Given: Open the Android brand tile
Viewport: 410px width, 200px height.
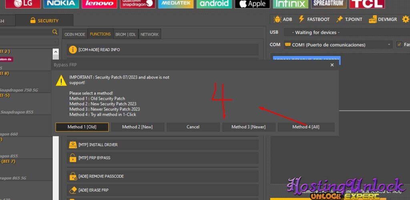Looking at the screenshot, I should pos(214,4).
